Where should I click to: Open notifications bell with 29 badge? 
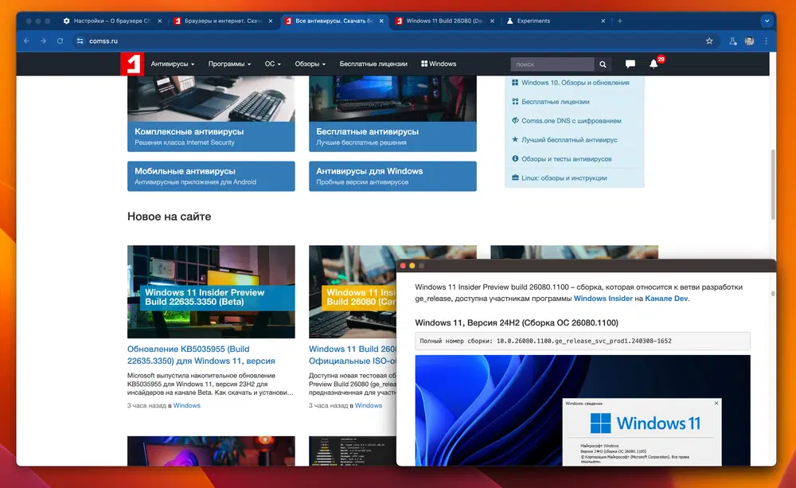click(654, 64)
